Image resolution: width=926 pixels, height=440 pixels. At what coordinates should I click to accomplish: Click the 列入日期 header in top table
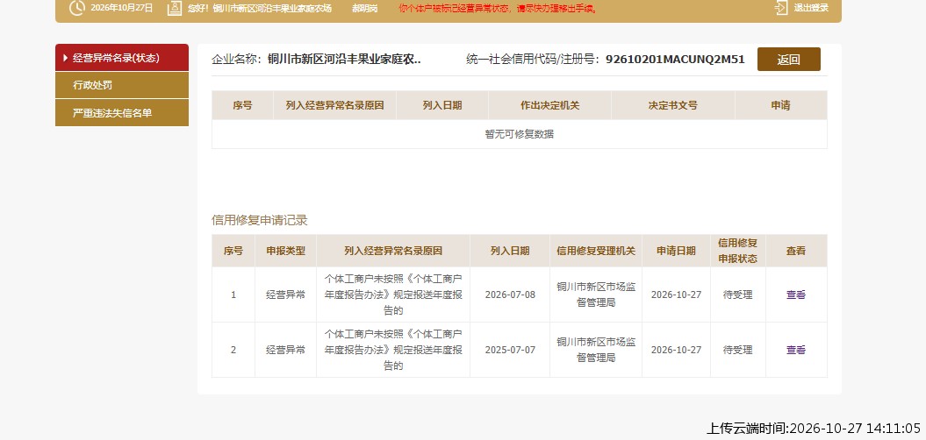tap(442, 105)
